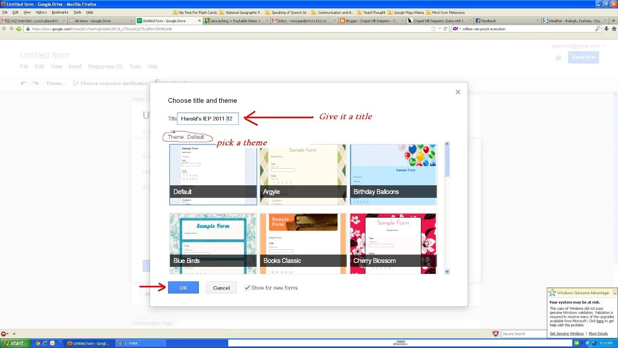
Task: Click the 'Get Genuine Windows' link
Action: point(567,334)
